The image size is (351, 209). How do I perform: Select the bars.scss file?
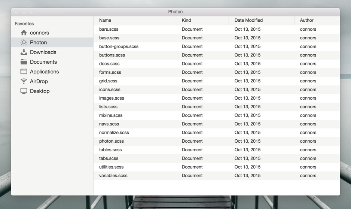pos(217,29)
